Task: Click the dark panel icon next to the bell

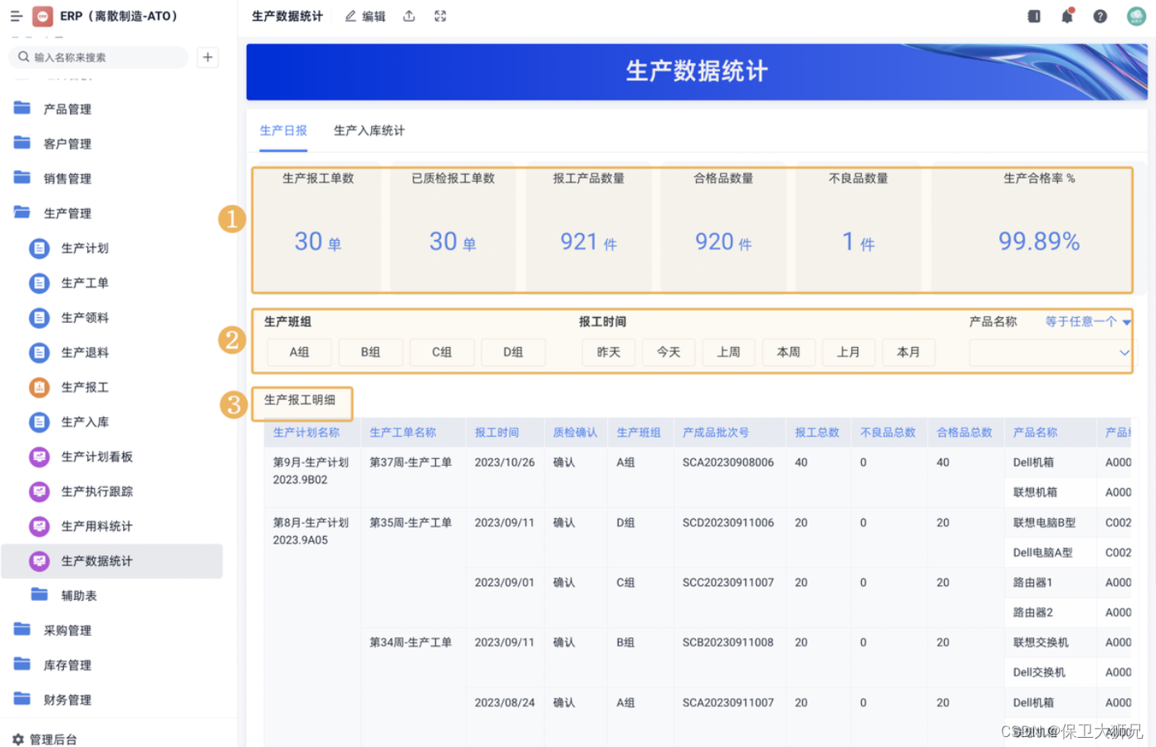Action: (x=1034, y=16)
